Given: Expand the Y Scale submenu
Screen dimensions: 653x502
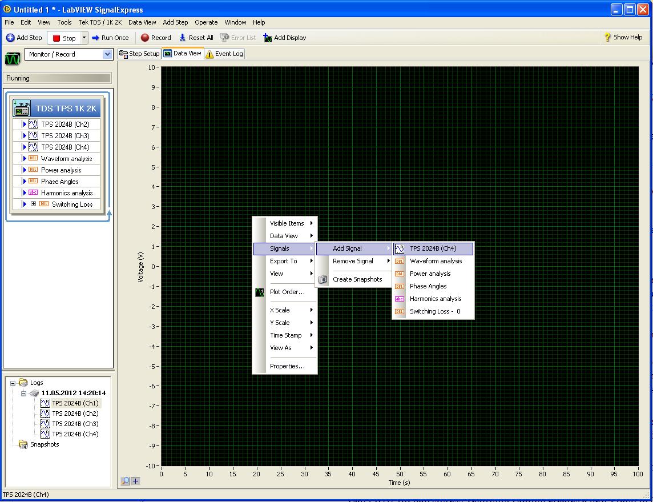Looking at the screenshot, I should [x=285, y=323].
